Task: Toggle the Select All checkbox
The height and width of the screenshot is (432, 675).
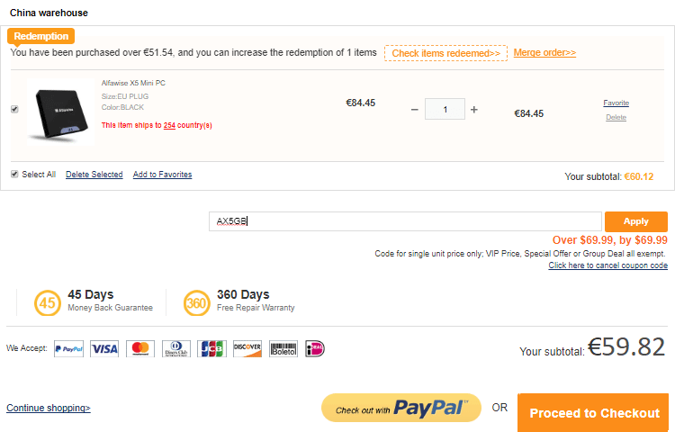Action: [x=14, y=175]
